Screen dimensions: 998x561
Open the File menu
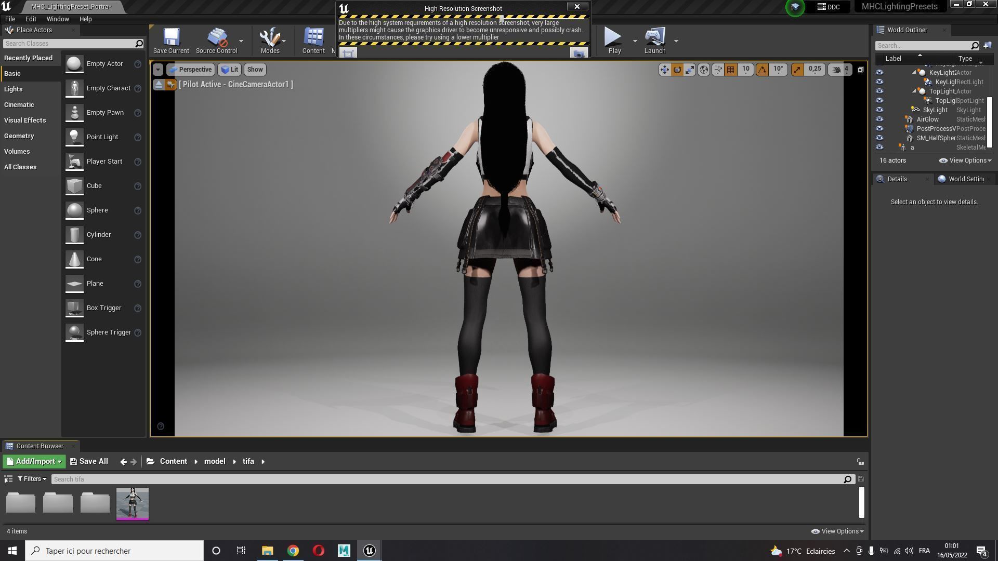(x=10, y=19)
